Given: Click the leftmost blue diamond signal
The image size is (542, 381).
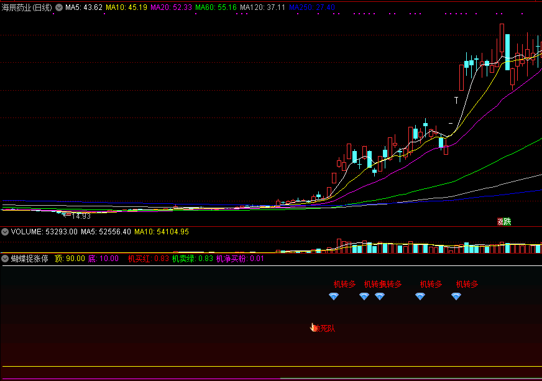Looking at the screenshot, I should pos(334,296).
